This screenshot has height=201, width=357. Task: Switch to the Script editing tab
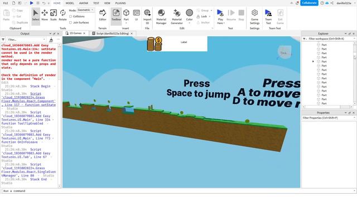pos(113,33)
